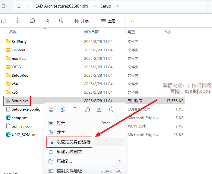This screenshot has height=174, width=212.
Task: Open the 查看 view dropdown
Action: pos(110,21)
